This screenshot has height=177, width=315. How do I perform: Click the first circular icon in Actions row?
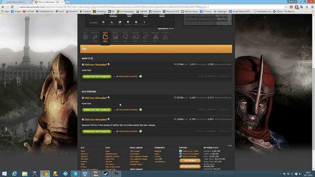coord(103,22)
